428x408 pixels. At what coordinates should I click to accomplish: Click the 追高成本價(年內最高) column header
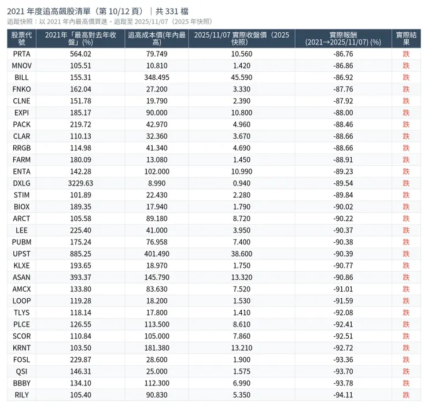157,39
